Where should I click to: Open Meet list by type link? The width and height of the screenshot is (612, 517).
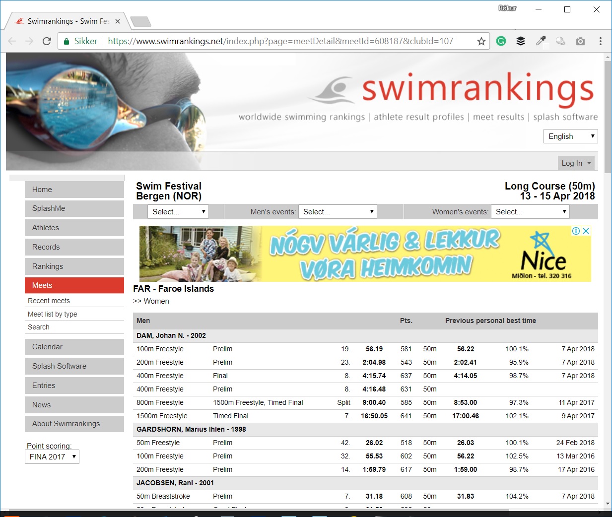tap(53, 314)
